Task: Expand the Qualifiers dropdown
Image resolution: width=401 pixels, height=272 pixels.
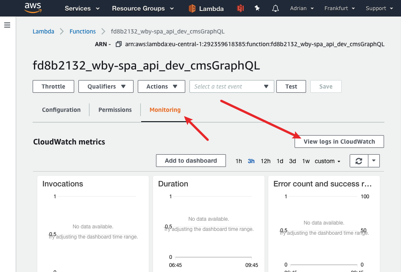Action: coord(106,86)
